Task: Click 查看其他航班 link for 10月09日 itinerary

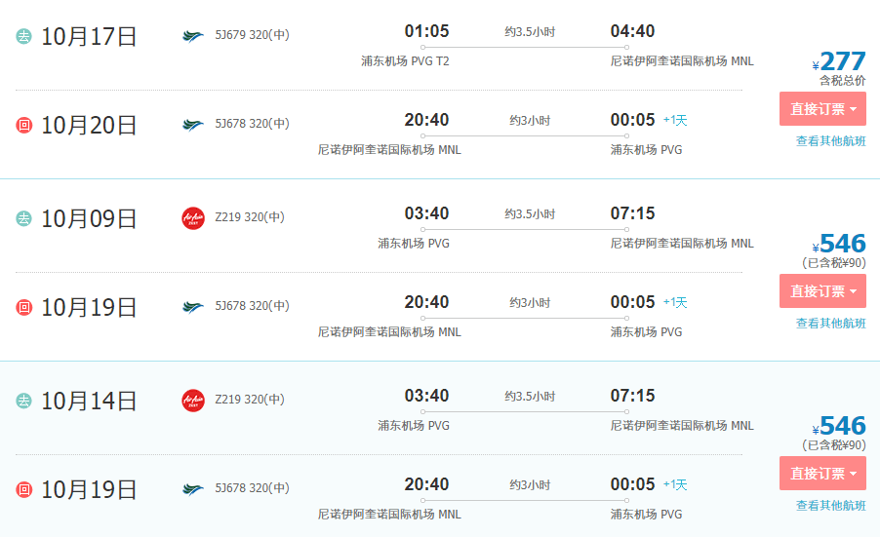Action: tap(830, 323)
